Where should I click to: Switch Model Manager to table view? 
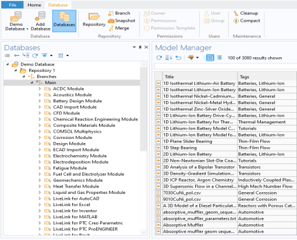coord(210,58)
